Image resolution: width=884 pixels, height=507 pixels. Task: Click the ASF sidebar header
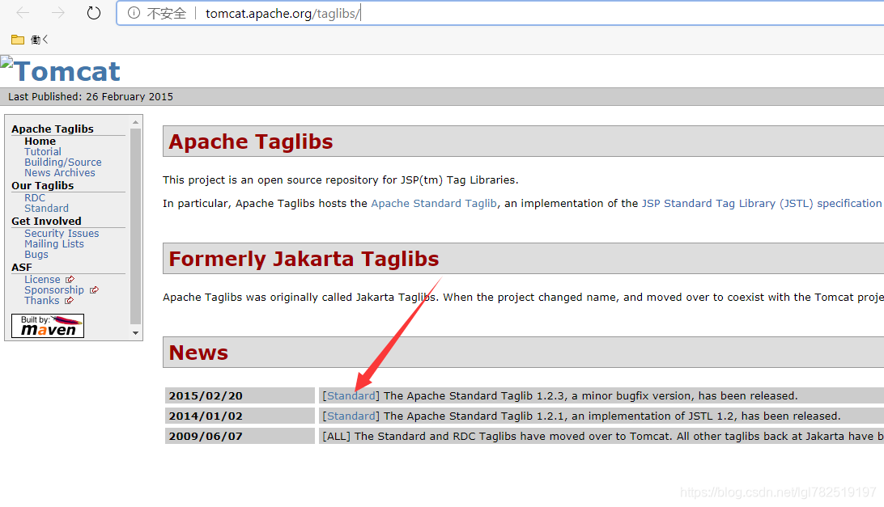(x=21, y=268)
